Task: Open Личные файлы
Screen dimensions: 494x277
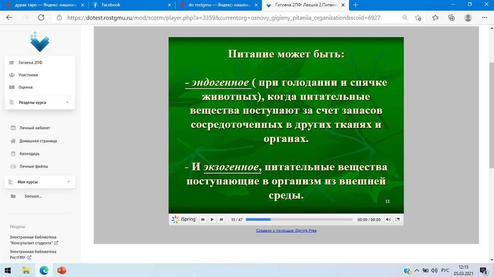Action: click(33, 166)
